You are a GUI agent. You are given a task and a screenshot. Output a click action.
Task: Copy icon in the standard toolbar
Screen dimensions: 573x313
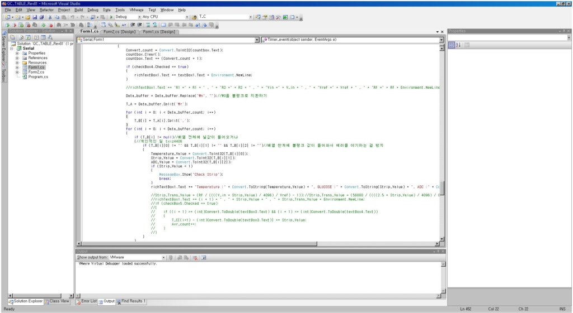pos(57,17)
